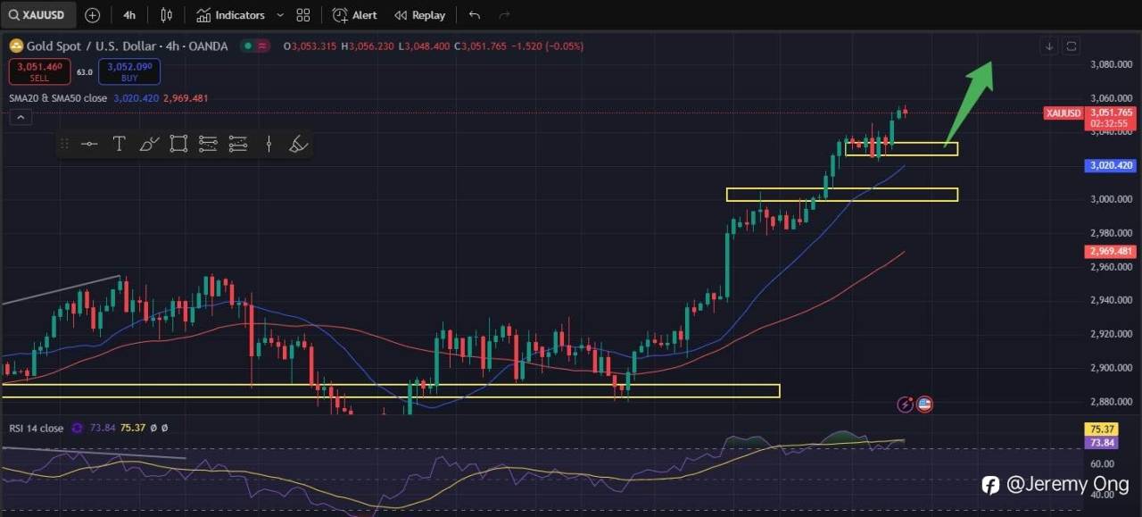Viewport: 1142px width, 517px height.
Task: Open the XAUUSD symbol search
Action: (x=38, y=15)
